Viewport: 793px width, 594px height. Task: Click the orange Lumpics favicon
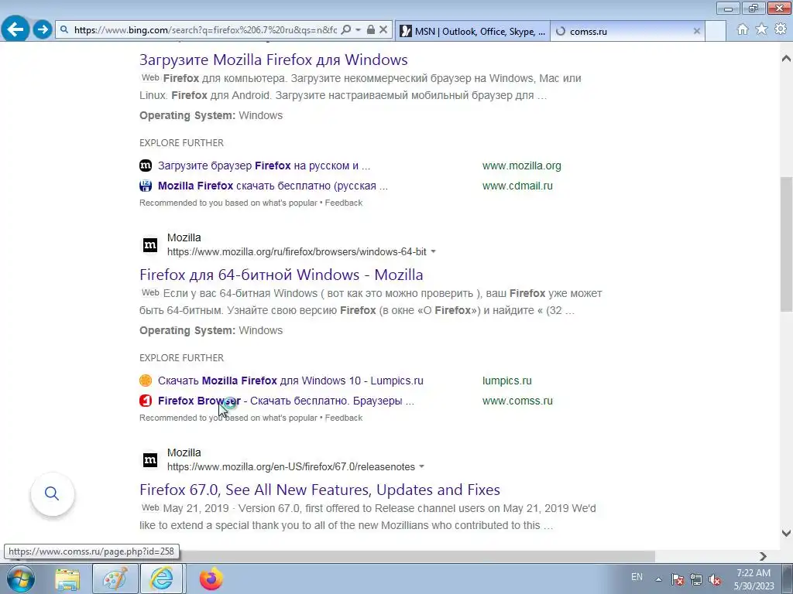point(146,381)
